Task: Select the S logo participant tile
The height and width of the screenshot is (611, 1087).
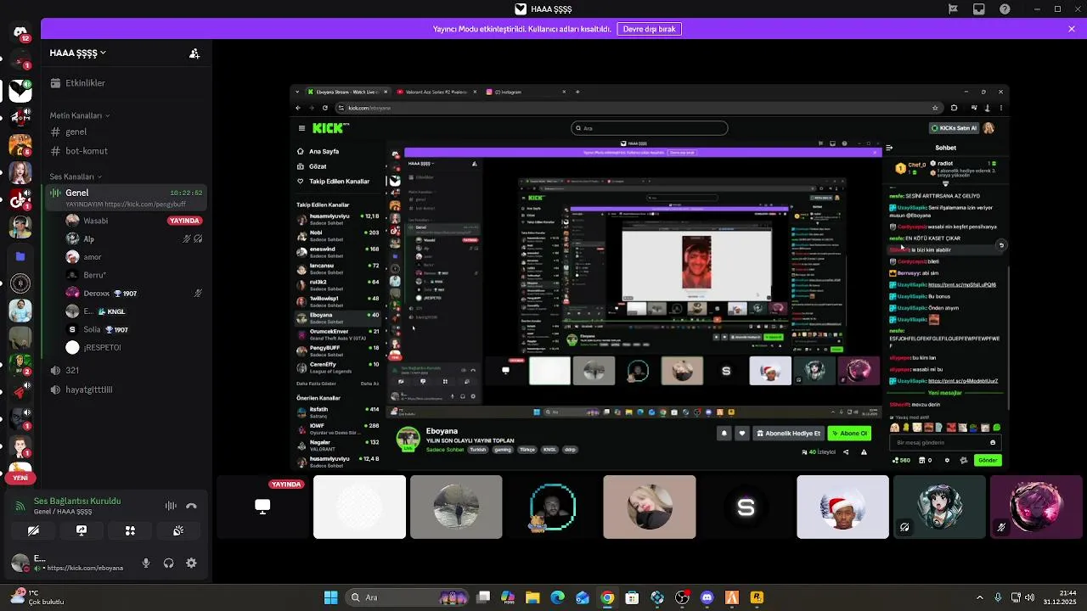Action: [746, 507]
